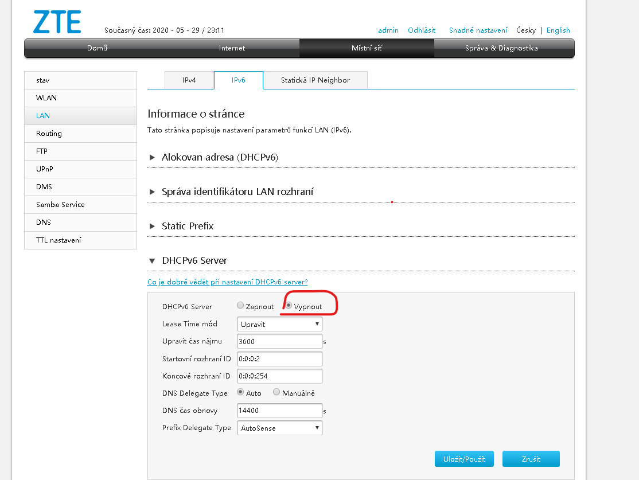Open the Lease Time mód dropdown
The width and height of the screenshot is (639, 480).
point(279,324)
